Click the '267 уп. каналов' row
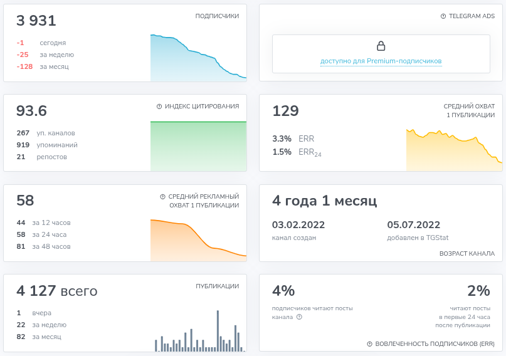 [46, 133]
